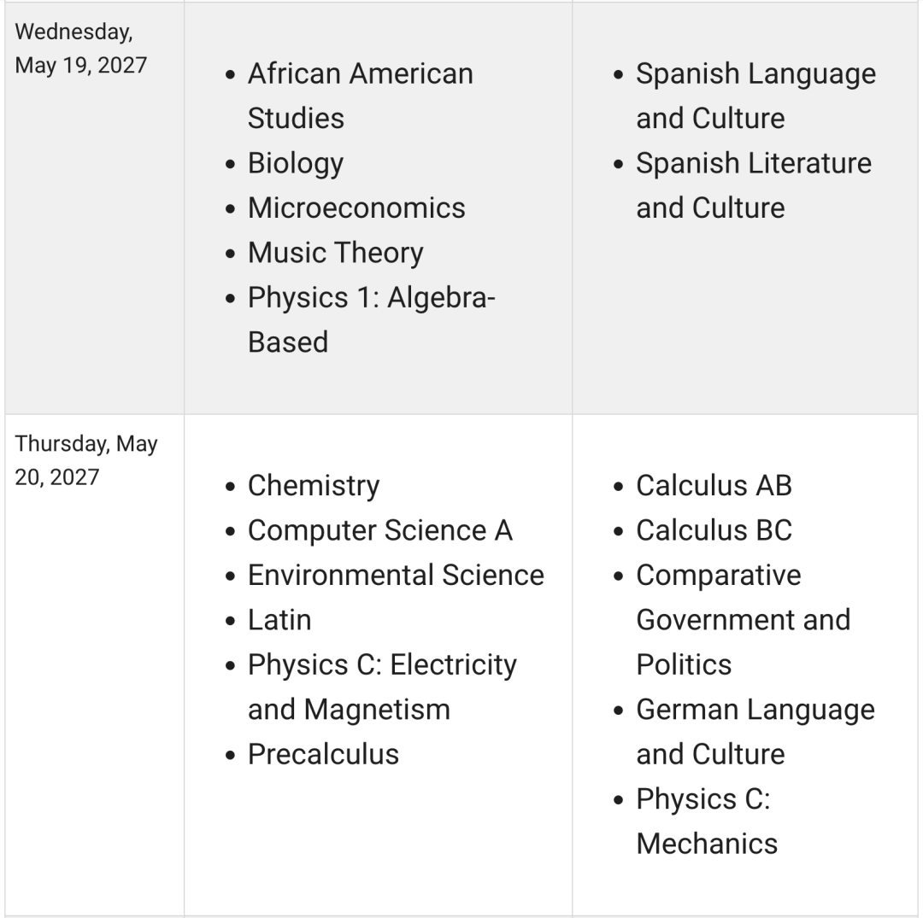923x918 pixels.
Task: Click the Music Theory entry
Action: coord(336,253)
